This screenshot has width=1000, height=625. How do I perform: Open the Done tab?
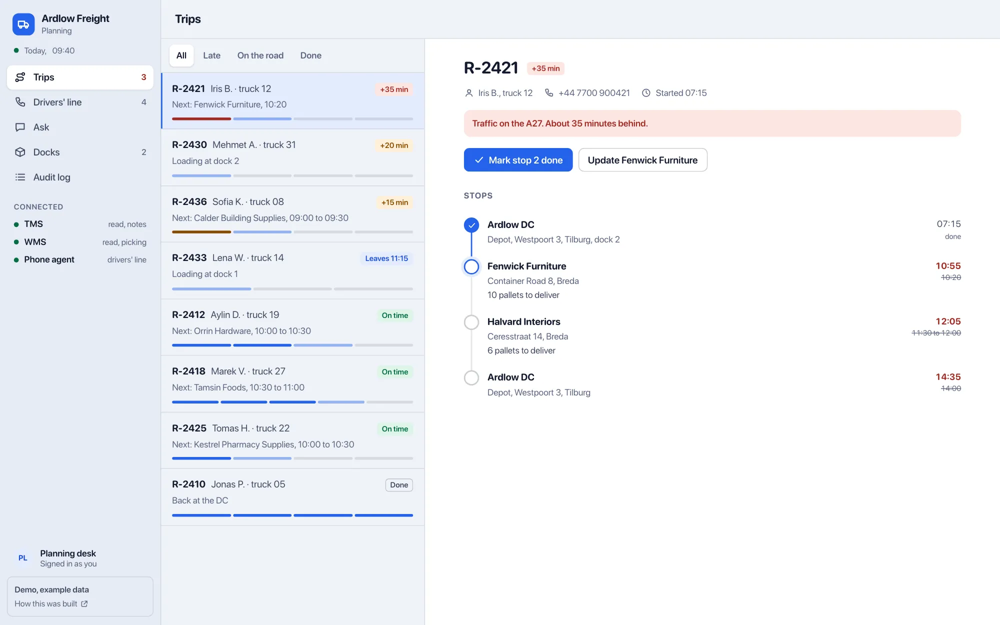point(311,55)
